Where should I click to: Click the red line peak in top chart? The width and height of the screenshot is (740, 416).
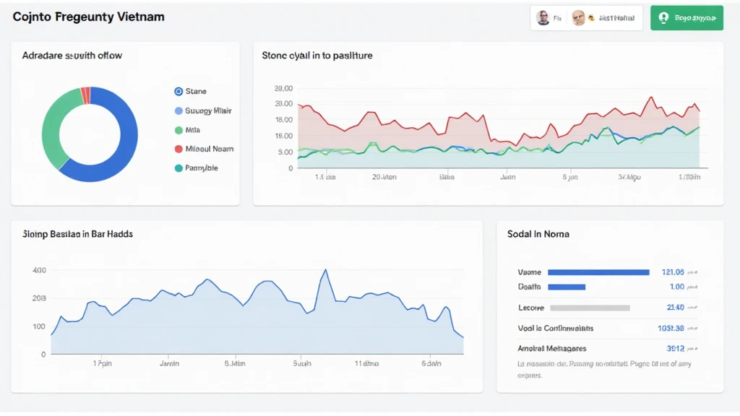tap(652, 97)
